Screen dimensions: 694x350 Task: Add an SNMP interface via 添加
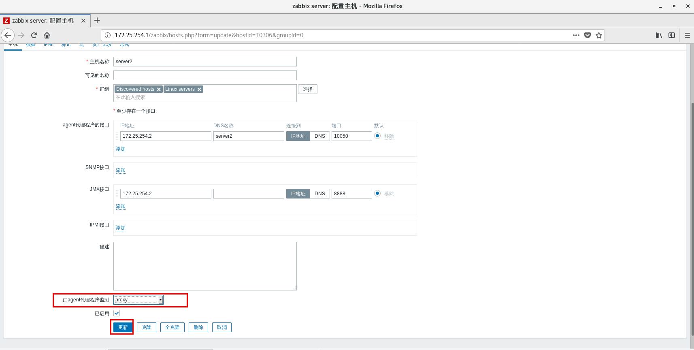coord(121,170)
